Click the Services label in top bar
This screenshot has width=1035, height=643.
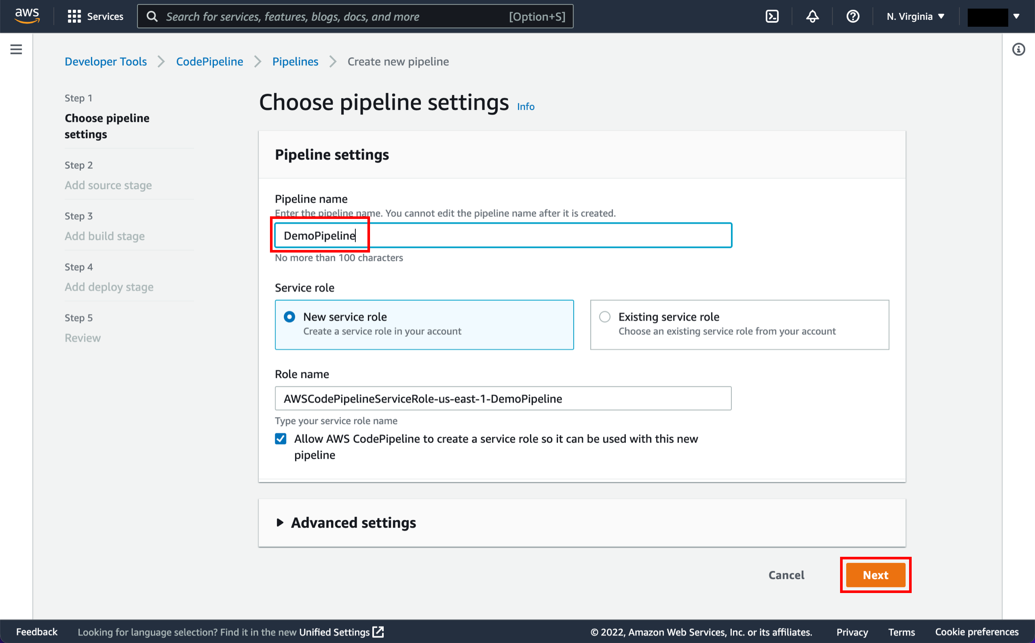[x=105, y=16]
